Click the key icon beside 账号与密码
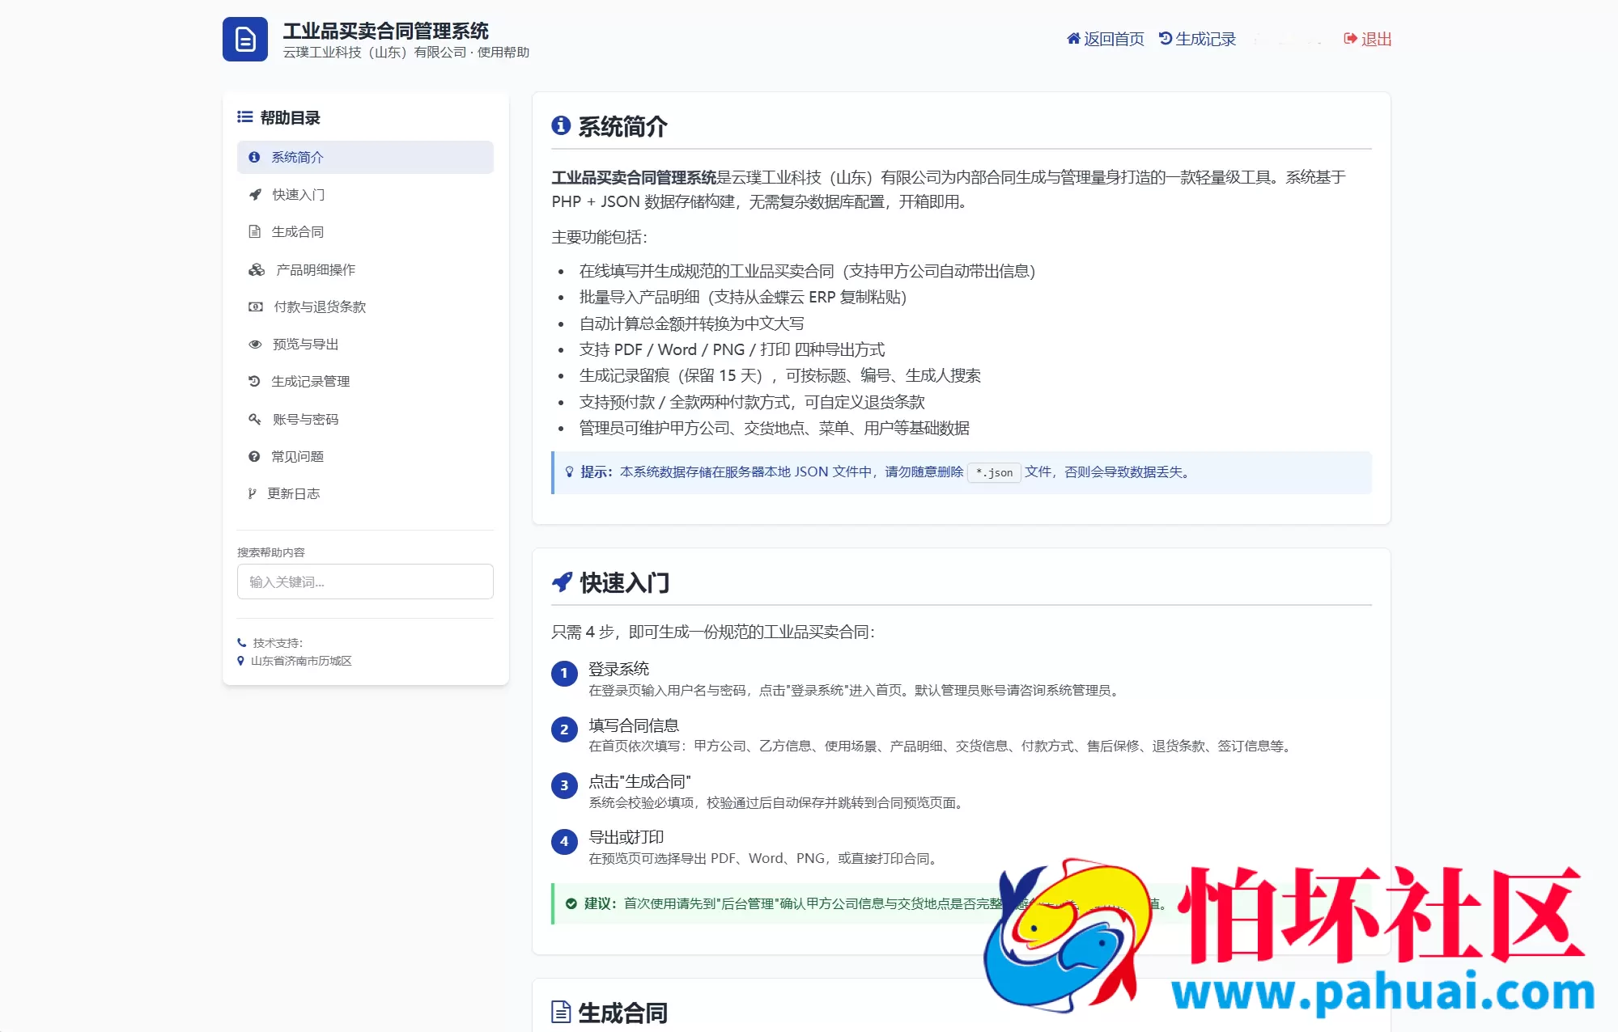The width and height of the screenshot is (1618, 1032). 255,419
